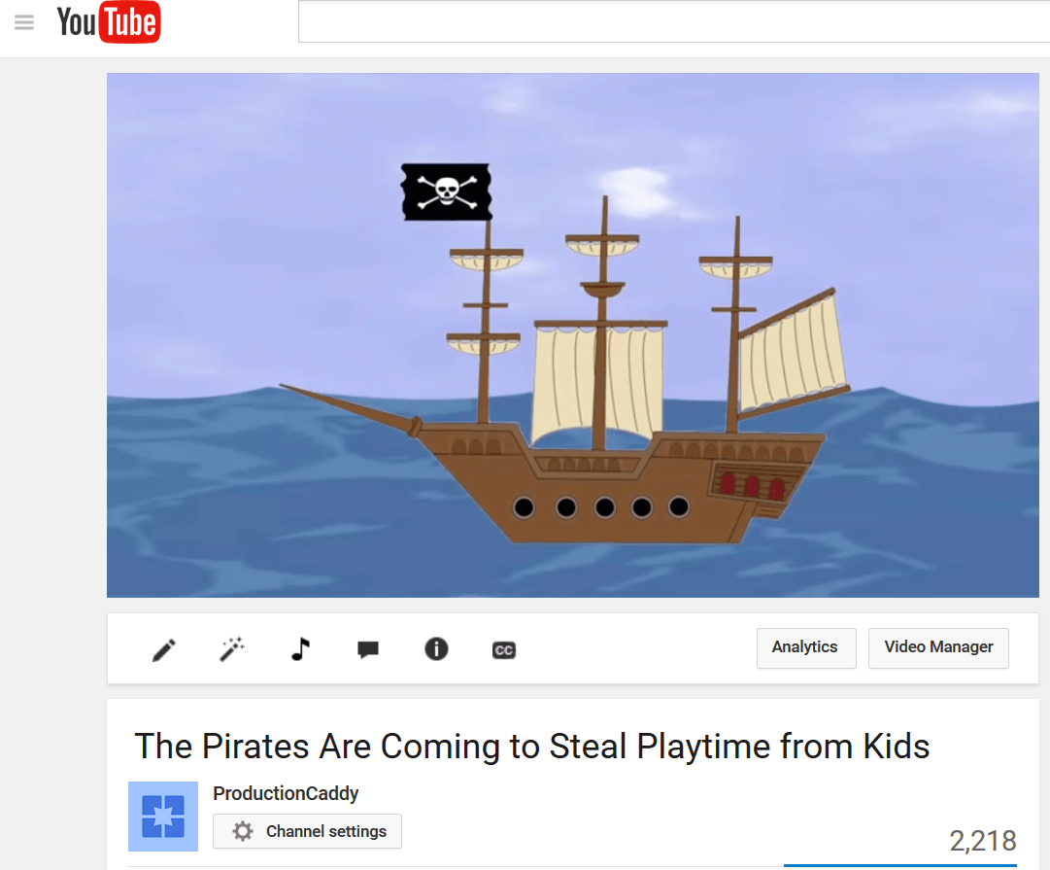
Task: Click the 2,218 view count
Action: click(x=982, y=840)
